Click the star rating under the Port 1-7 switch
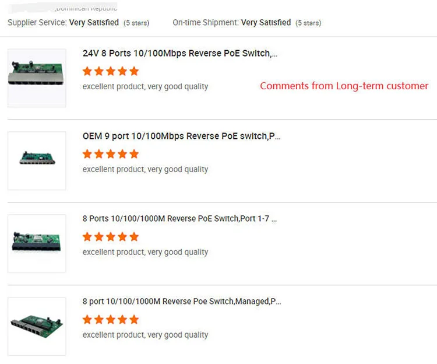The image size is (437, 364). click(111, 237)
